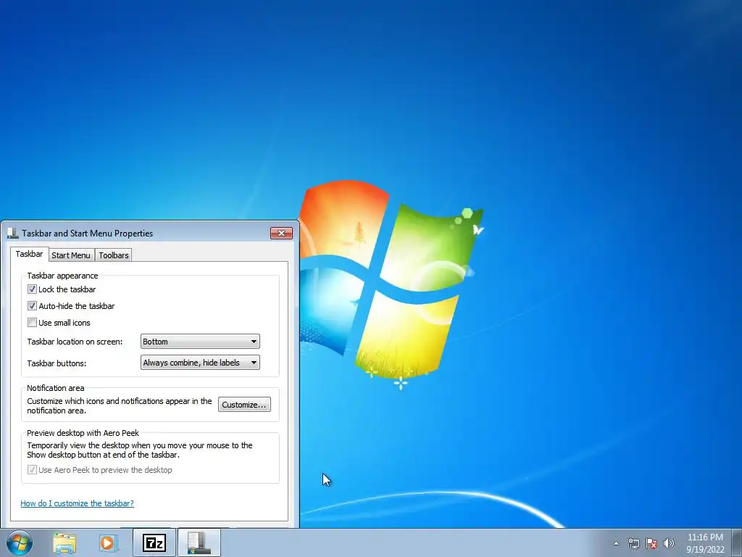This screenshot has height=557, width=742.
Task: Click the Show desktop button
Action: [x=737, y=542]
